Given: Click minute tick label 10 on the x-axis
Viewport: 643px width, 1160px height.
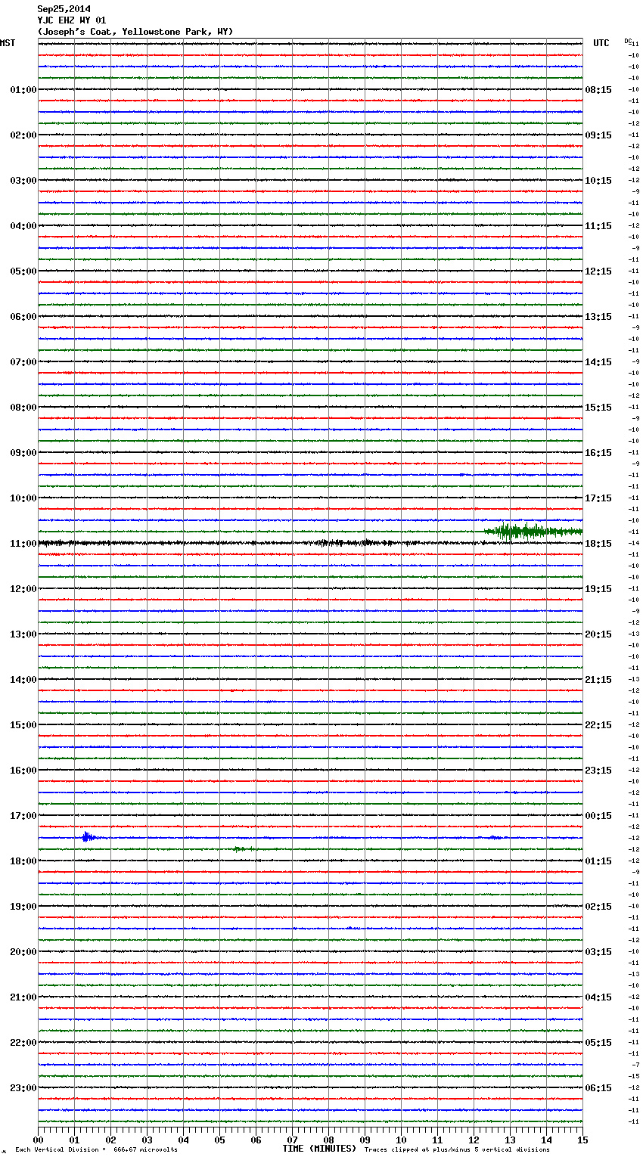Looking at the screenshot, I should pyautogui.click(x=401, y=1140).
